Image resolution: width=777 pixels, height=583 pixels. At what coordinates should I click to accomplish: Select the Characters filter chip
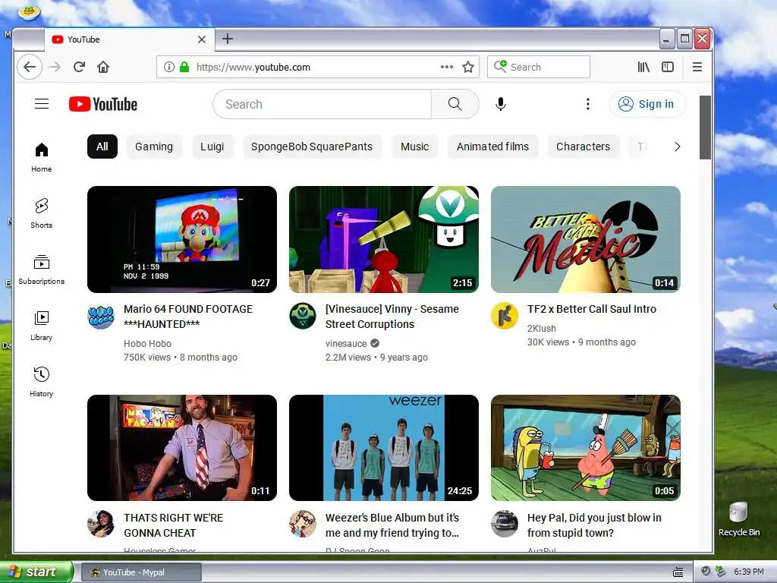(x=584, y=147)
